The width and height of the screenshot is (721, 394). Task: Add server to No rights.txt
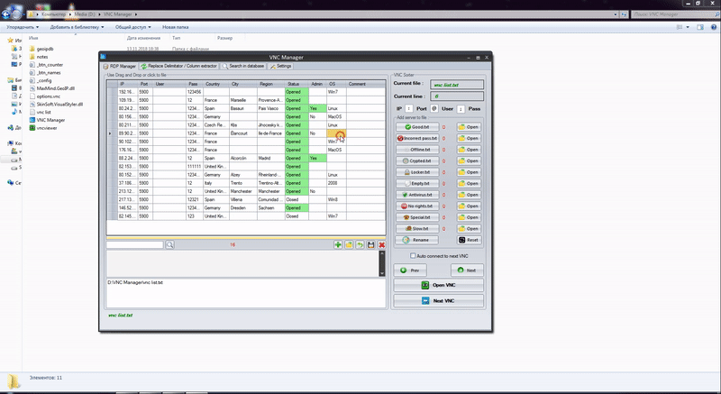click(x=417, y=206)
